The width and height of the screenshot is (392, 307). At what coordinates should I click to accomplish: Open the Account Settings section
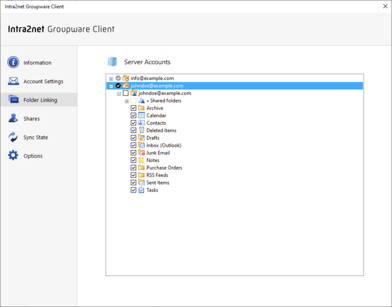tap(39, 81)
